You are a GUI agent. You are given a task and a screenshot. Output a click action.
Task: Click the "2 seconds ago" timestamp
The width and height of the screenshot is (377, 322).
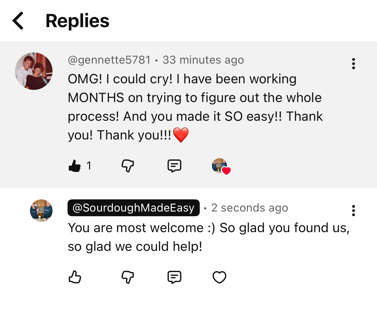[249, 208]
